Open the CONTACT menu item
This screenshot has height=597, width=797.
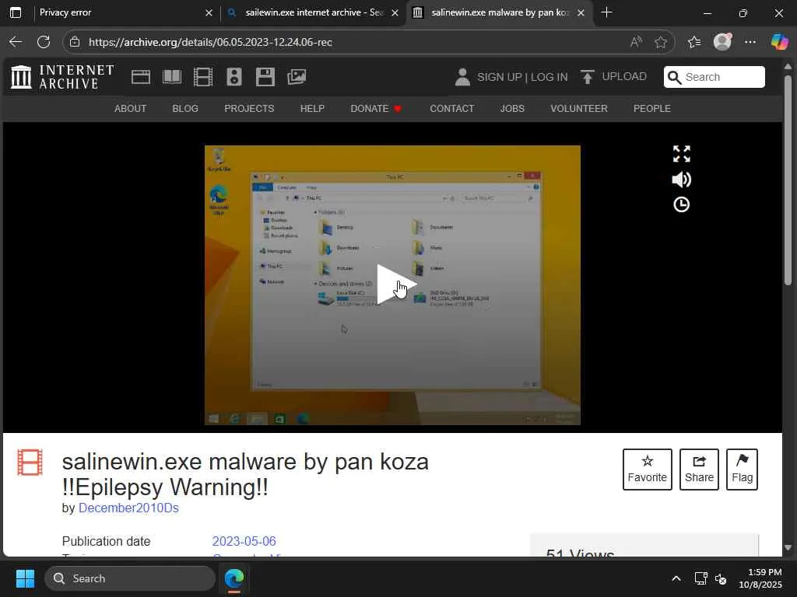452,109
